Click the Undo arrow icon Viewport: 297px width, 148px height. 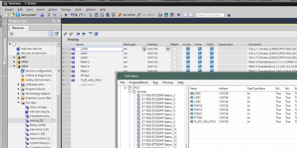coord(72,15)
